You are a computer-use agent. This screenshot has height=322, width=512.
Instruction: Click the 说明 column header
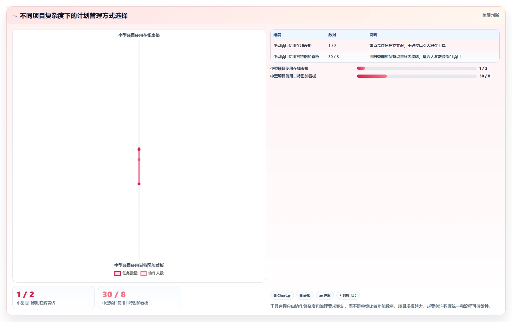(373, 35)
